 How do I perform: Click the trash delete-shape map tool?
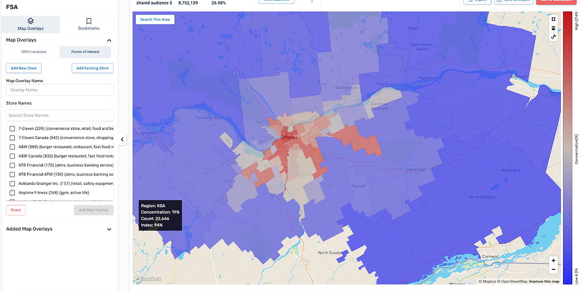point(553,28)
